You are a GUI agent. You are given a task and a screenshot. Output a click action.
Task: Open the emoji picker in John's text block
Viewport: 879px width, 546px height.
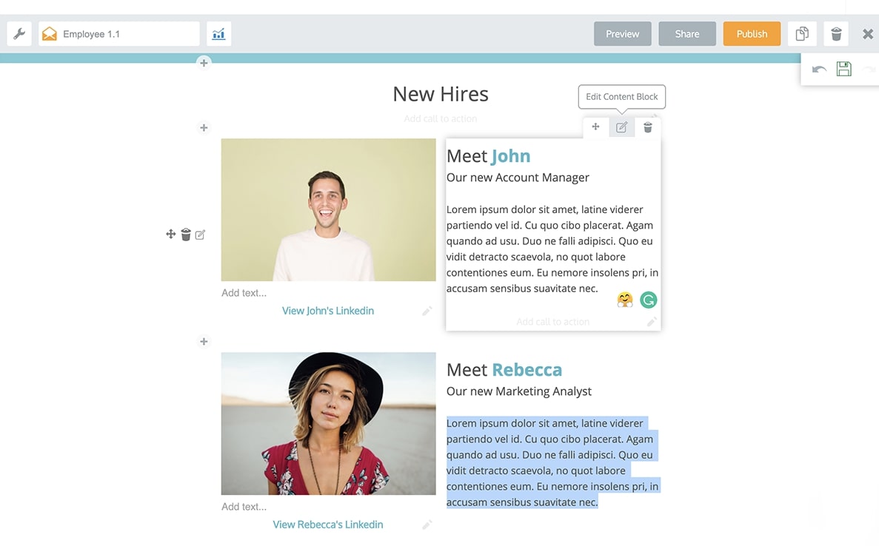point(624,299)
